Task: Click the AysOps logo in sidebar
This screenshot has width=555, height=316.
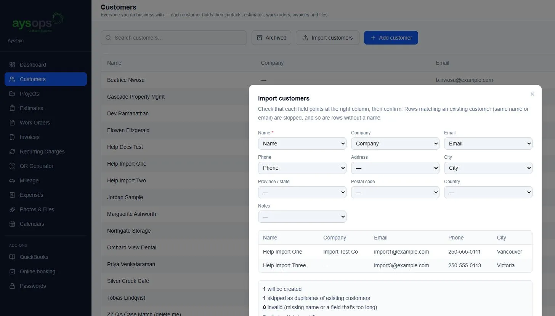Action: [38, 22]
